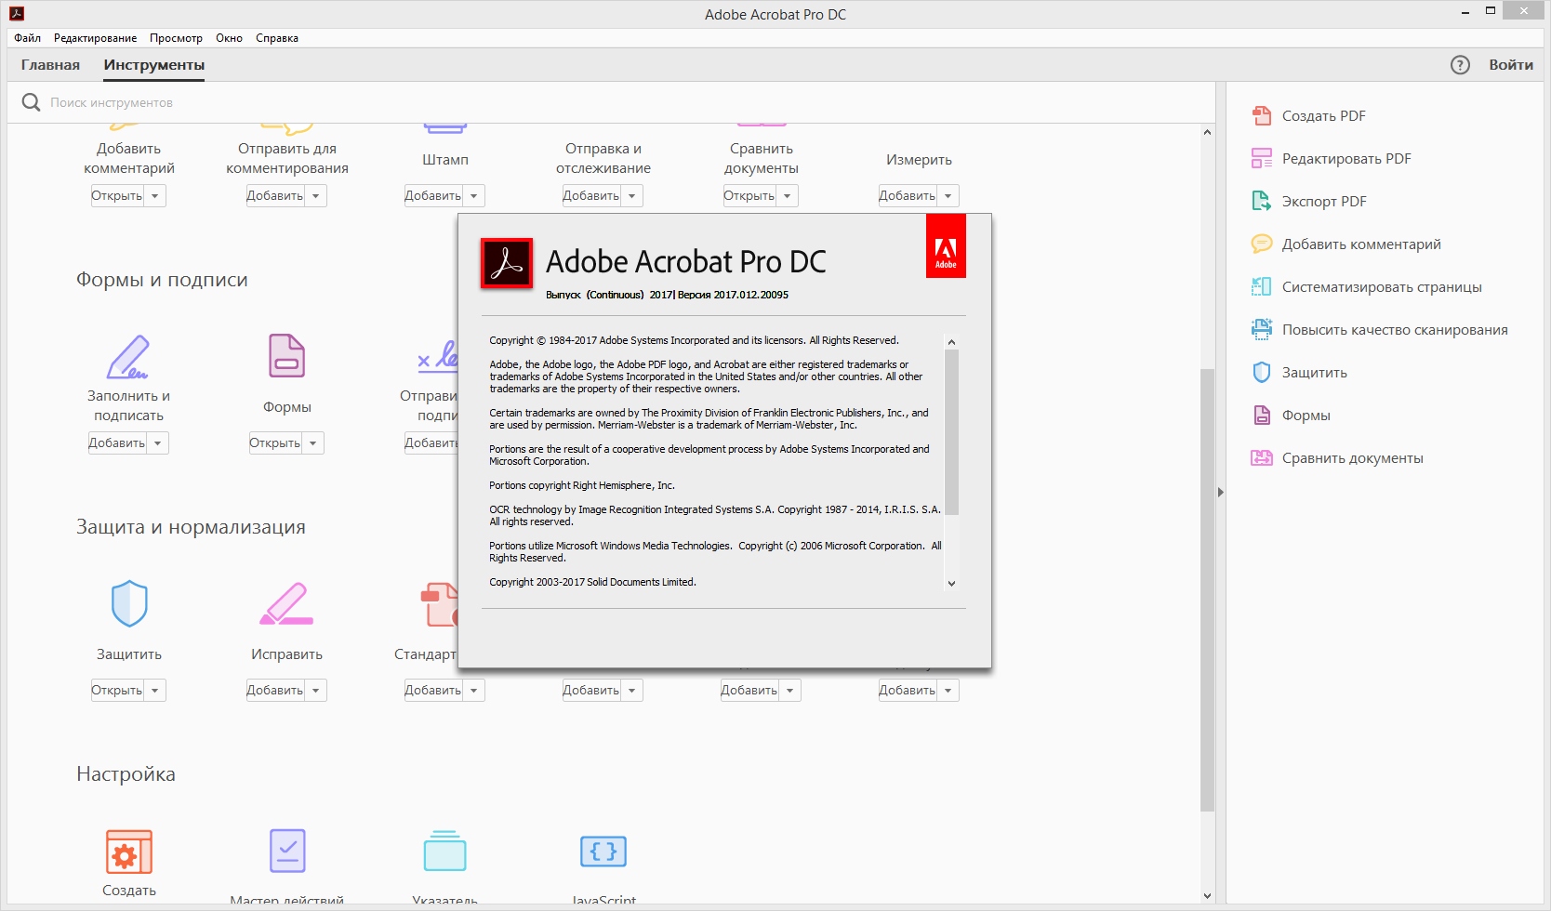Click the Index (Указатель) tool icon
1551x911 pixels.
pos(445,851)
